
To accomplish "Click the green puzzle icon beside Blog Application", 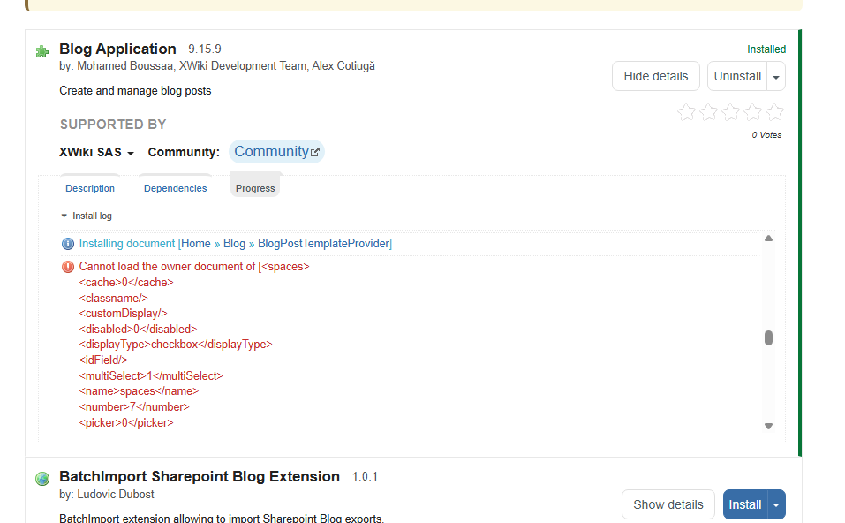I will [41, 52].
